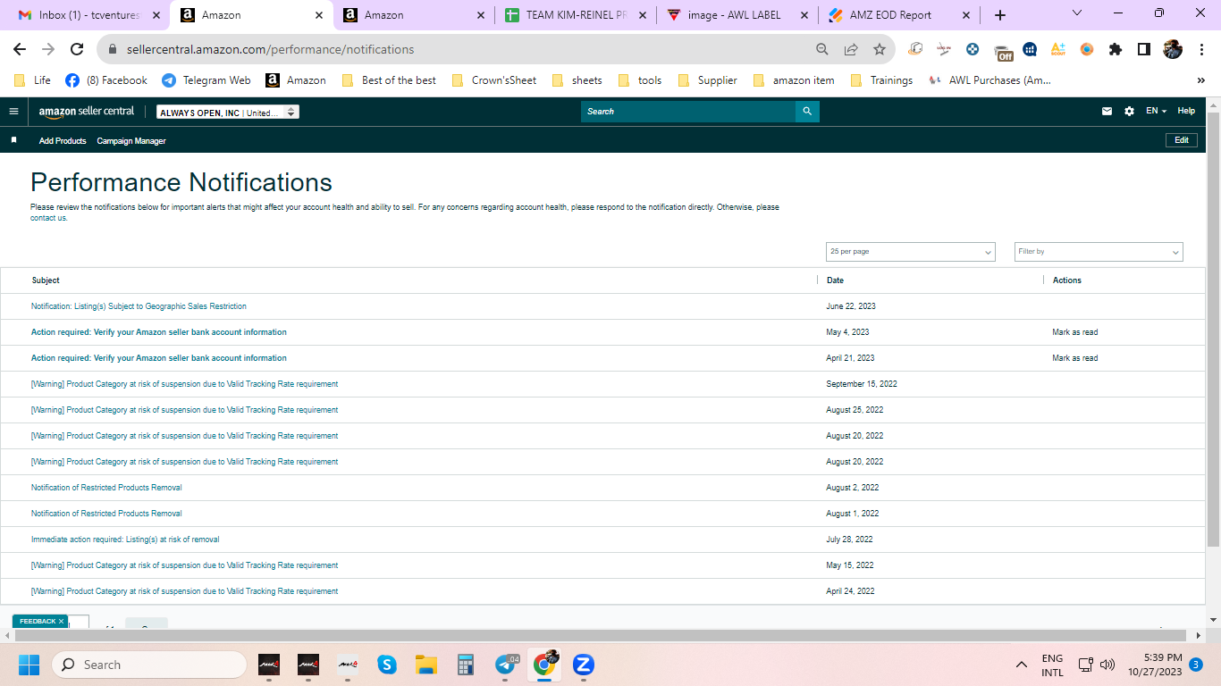Screen dimensions: 1221x686
Task: Open the Chrome Extensions puzzle icon
Action: pos(1115,49)
